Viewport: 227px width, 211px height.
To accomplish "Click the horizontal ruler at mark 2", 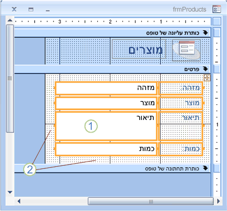I will [x=110, y=22].
